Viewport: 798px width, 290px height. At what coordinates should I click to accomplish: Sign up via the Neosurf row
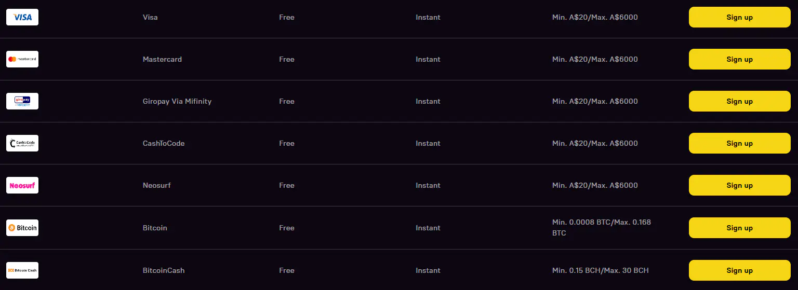coord(739,185)
